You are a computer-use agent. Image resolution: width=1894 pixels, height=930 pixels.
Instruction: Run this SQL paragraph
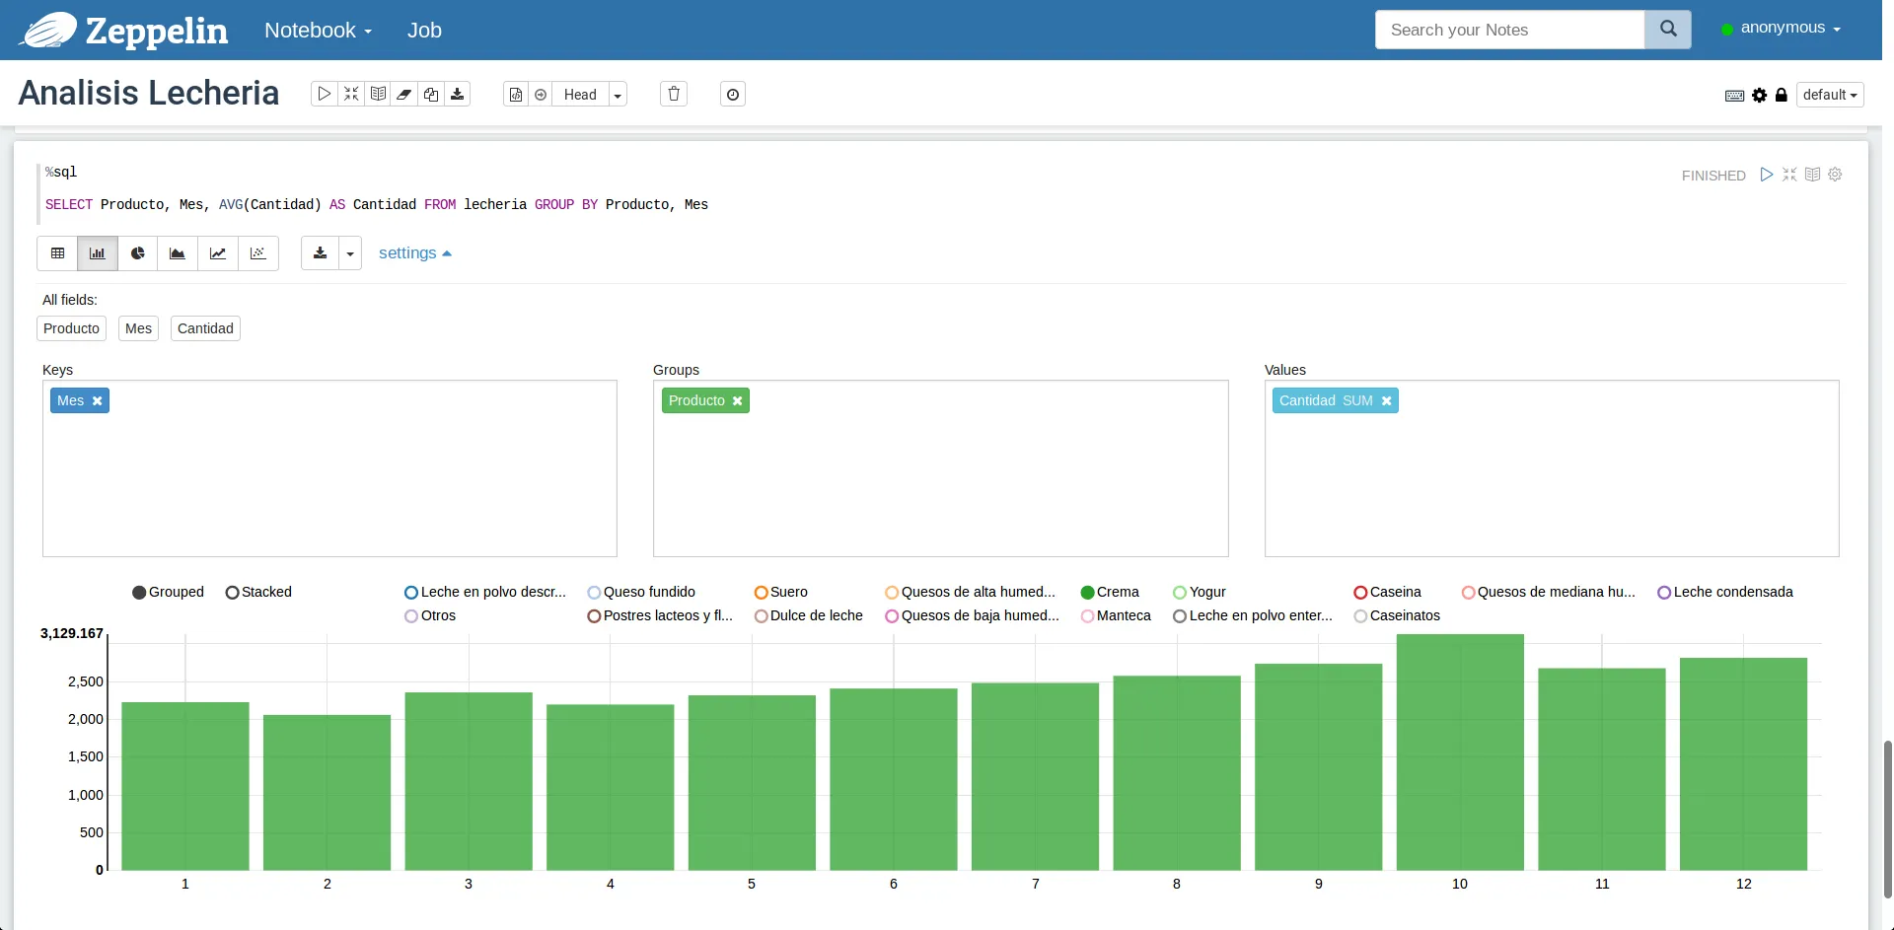click(1767, 175)
